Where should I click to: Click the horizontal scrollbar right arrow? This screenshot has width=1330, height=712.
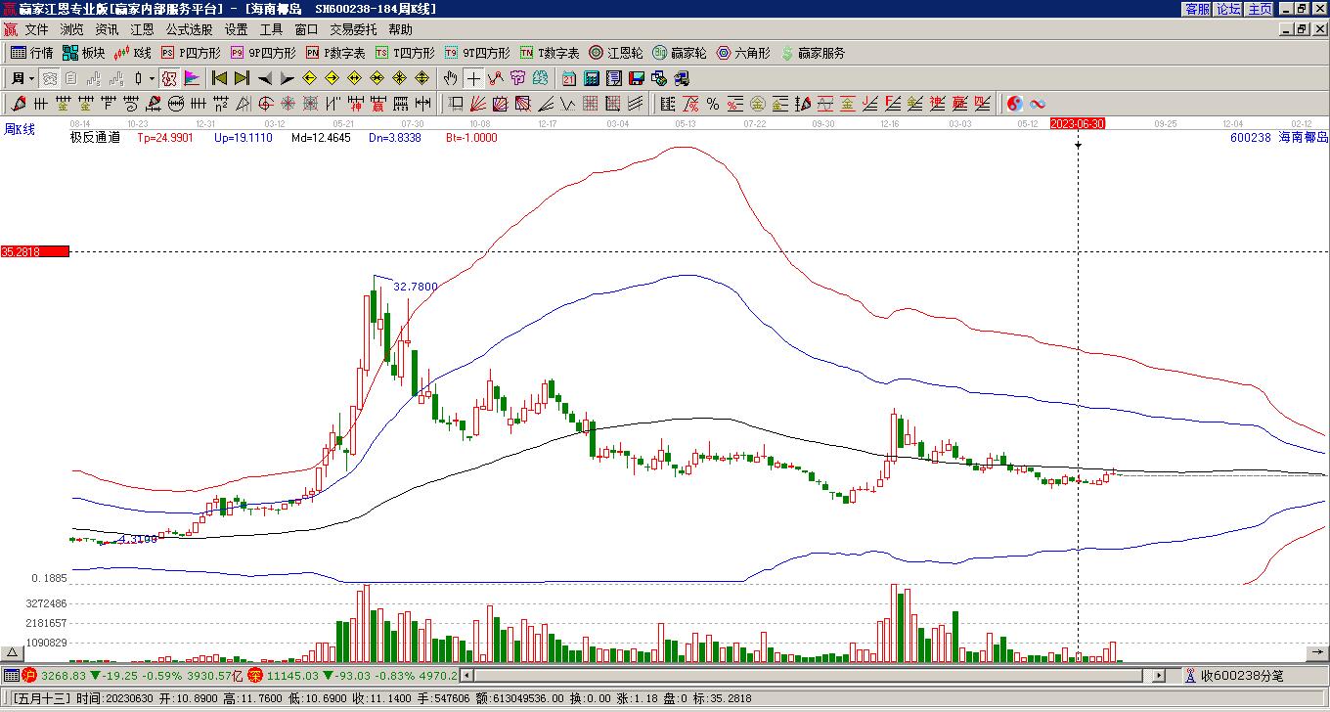tap(1159, 675)
